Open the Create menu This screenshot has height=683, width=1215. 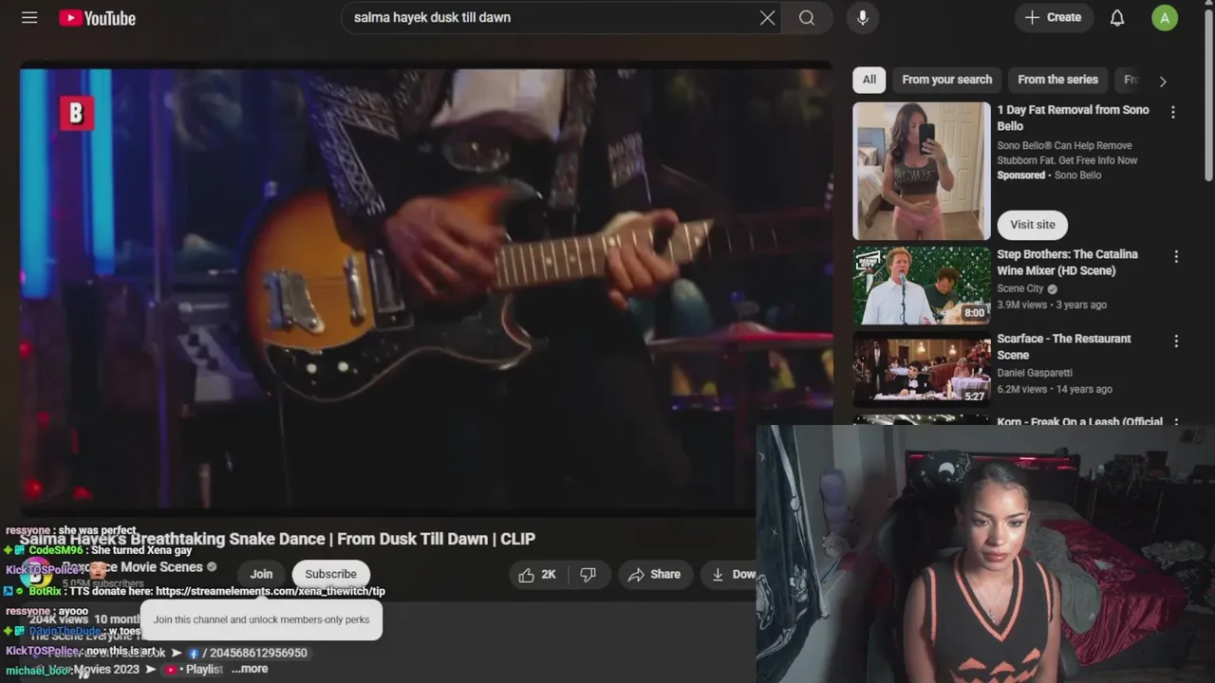pyautogui.click(x=1054, y=18)
